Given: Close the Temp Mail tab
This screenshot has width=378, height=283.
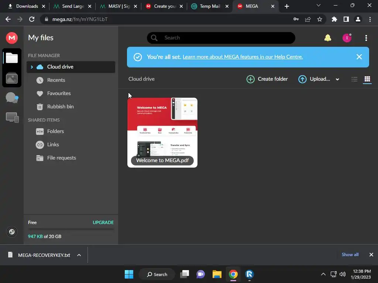Looking at the screenshot, I should point(227,6).
